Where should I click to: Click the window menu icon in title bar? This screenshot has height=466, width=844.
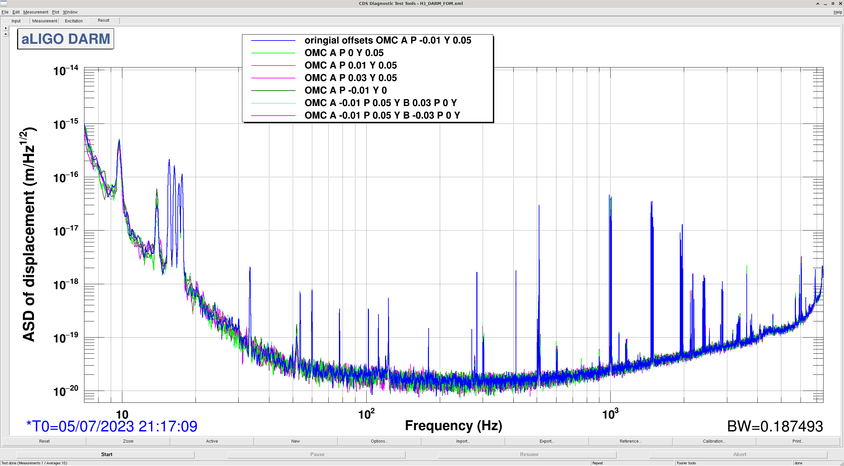pos(4,3)
